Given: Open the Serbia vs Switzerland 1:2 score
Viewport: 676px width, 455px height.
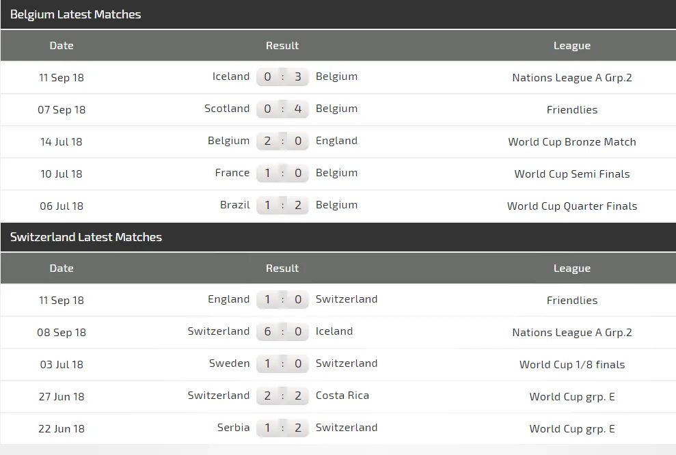Looking at the screenshot, I should coord(282,428).
